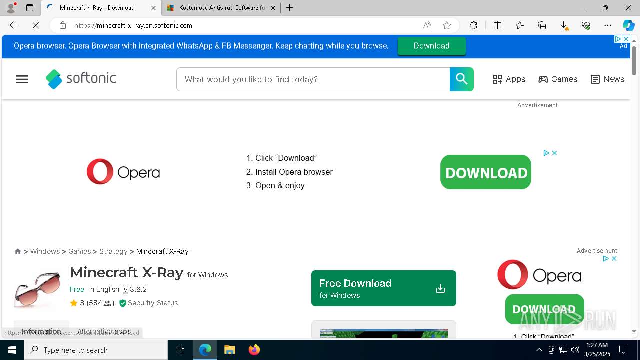The height and width of the screenshot is (360, 640).
Task: Click Opera logo in middle ad
Action: coord(123,172)
